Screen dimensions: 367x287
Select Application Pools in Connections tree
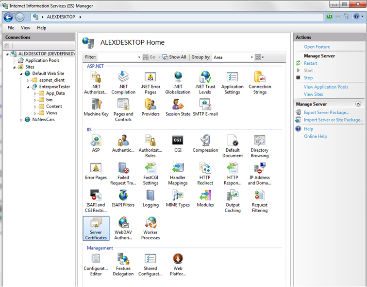[42, 60]
